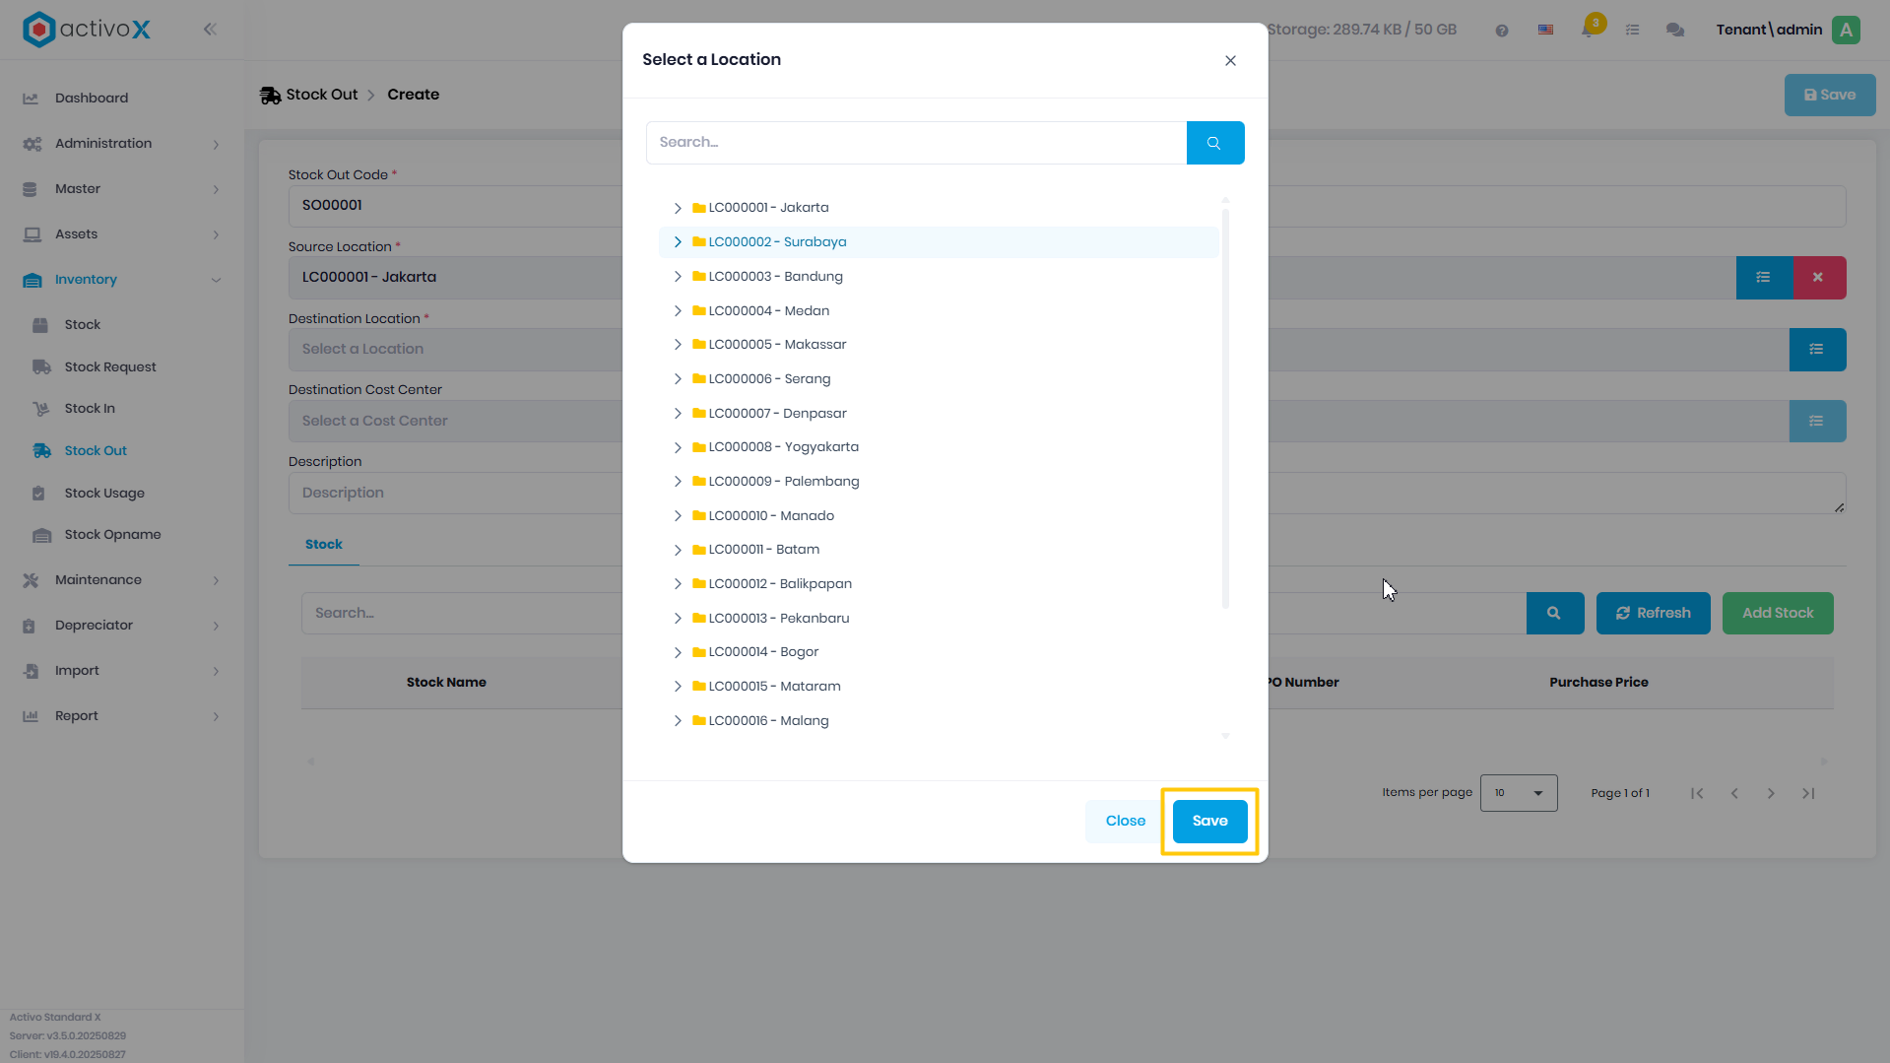Image resolution: width=1890 pixels, height=1063 pixels.
Task: Open Destination Cost Center picker button
Action: point(1817,422)
